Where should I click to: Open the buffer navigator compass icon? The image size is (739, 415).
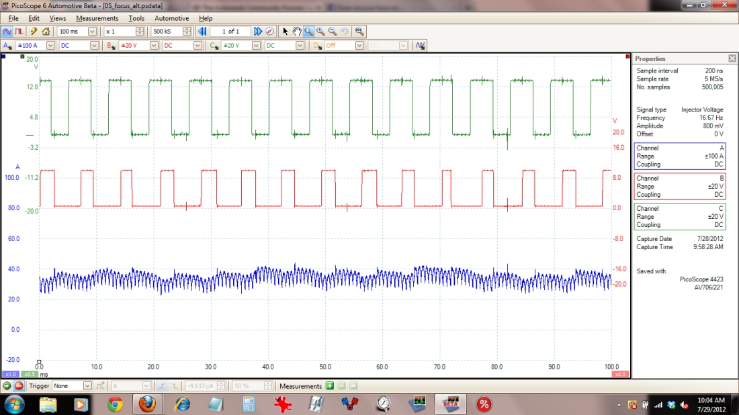tap(269, 32)
